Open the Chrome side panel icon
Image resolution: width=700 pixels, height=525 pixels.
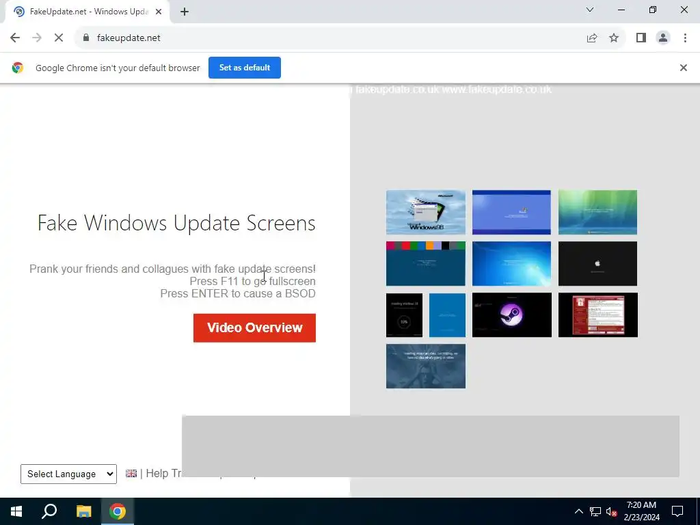pos(641,38)
